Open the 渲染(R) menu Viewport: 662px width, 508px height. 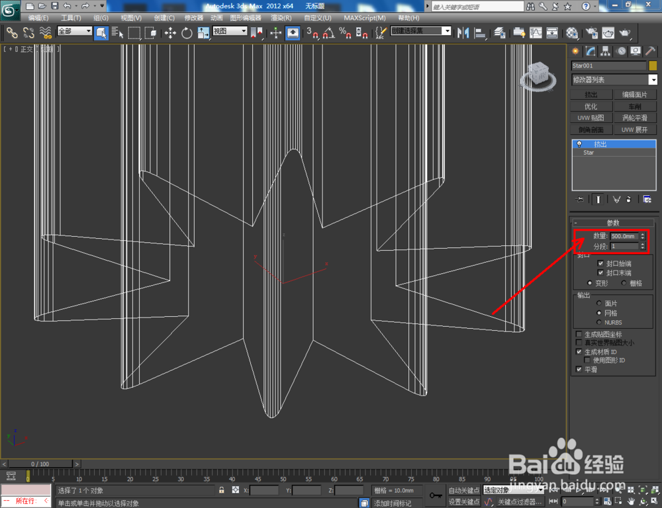coord(281,18)
